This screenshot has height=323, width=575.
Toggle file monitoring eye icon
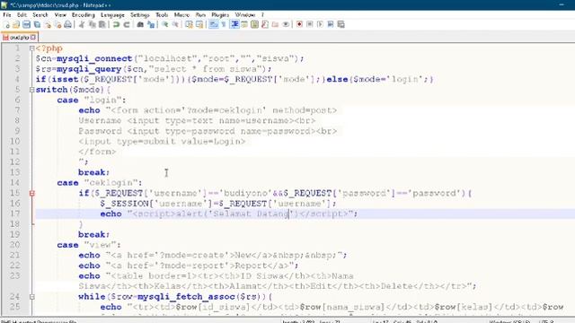point(286,24)
